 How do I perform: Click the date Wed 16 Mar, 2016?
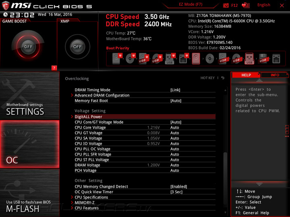pyautogui.click(x=55, y=14)
